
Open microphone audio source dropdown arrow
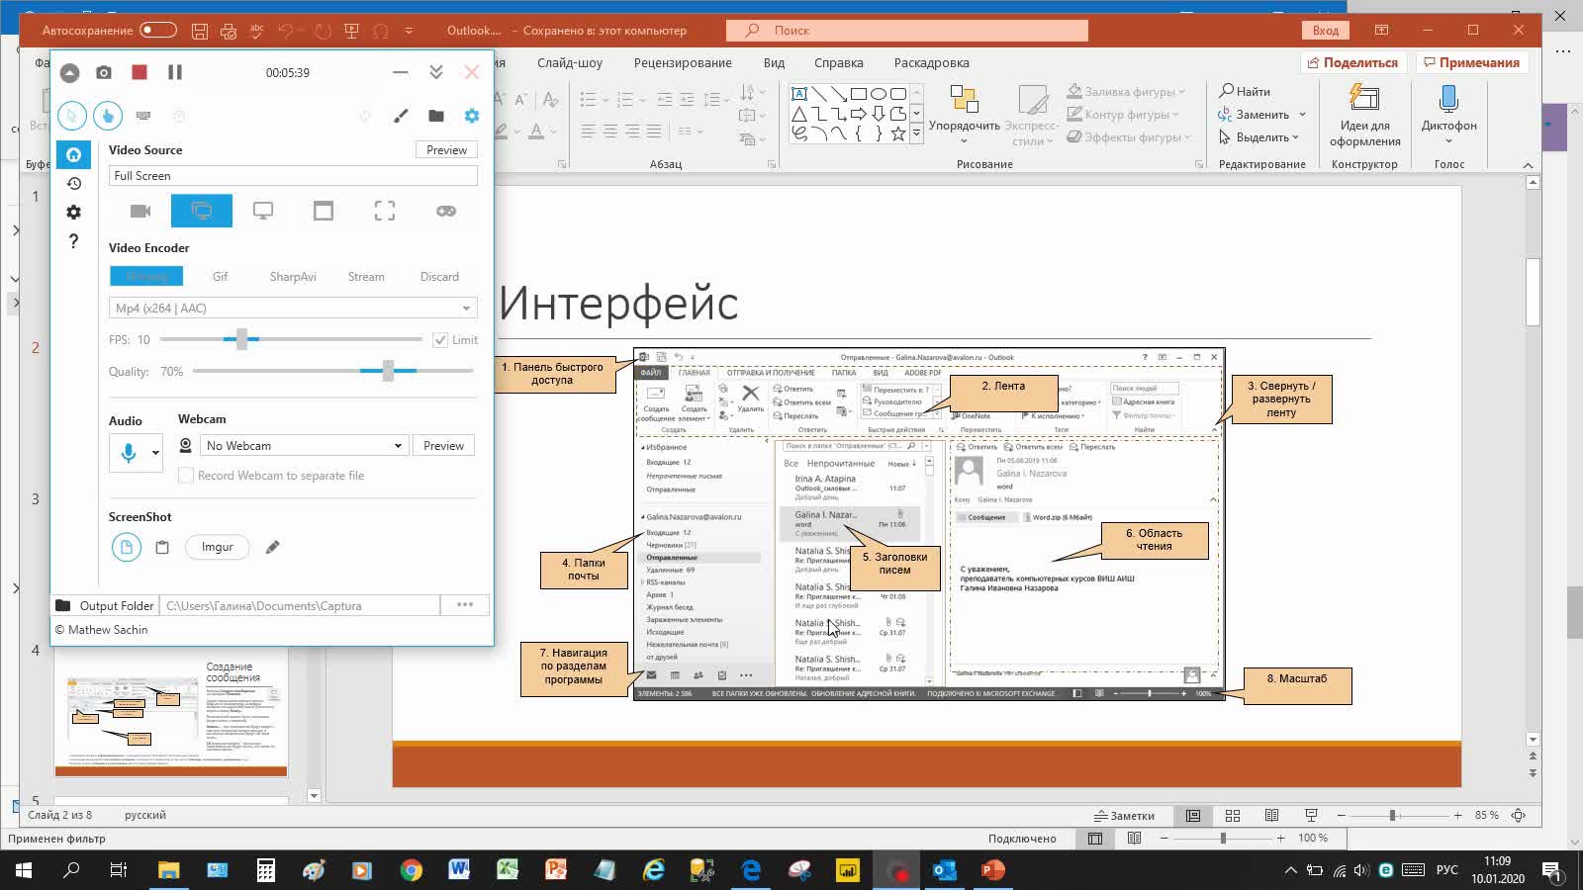click(x=155, y=453)
